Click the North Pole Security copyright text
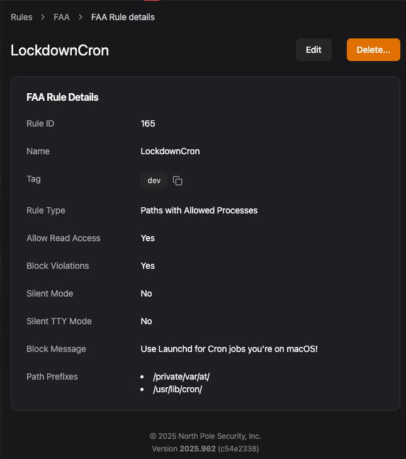 205,436
